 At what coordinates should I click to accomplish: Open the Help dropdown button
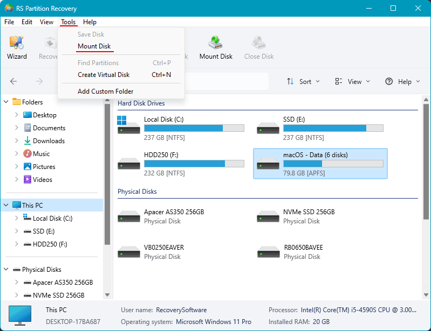[403, 81]
